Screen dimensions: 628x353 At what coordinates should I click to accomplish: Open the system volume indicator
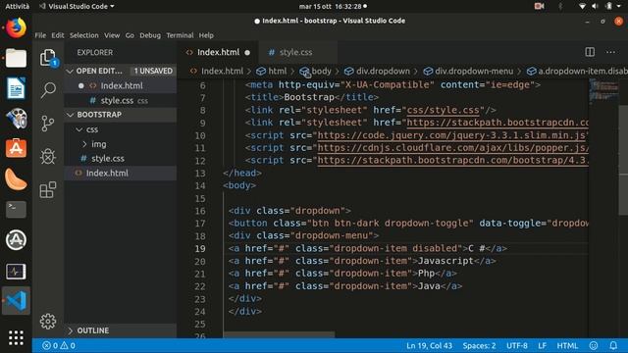(x=595, y=6)
